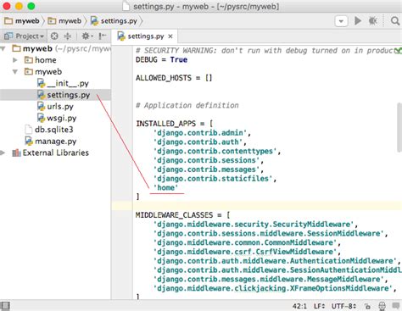This screenshot has width=402, height=311.
Task: Collapse the myweb subfolder
Action: 15,72
